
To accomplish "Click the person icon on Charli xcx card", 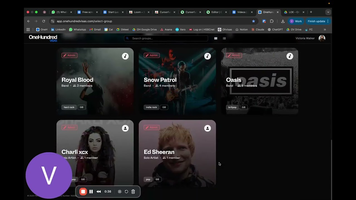I will [125, 128].
